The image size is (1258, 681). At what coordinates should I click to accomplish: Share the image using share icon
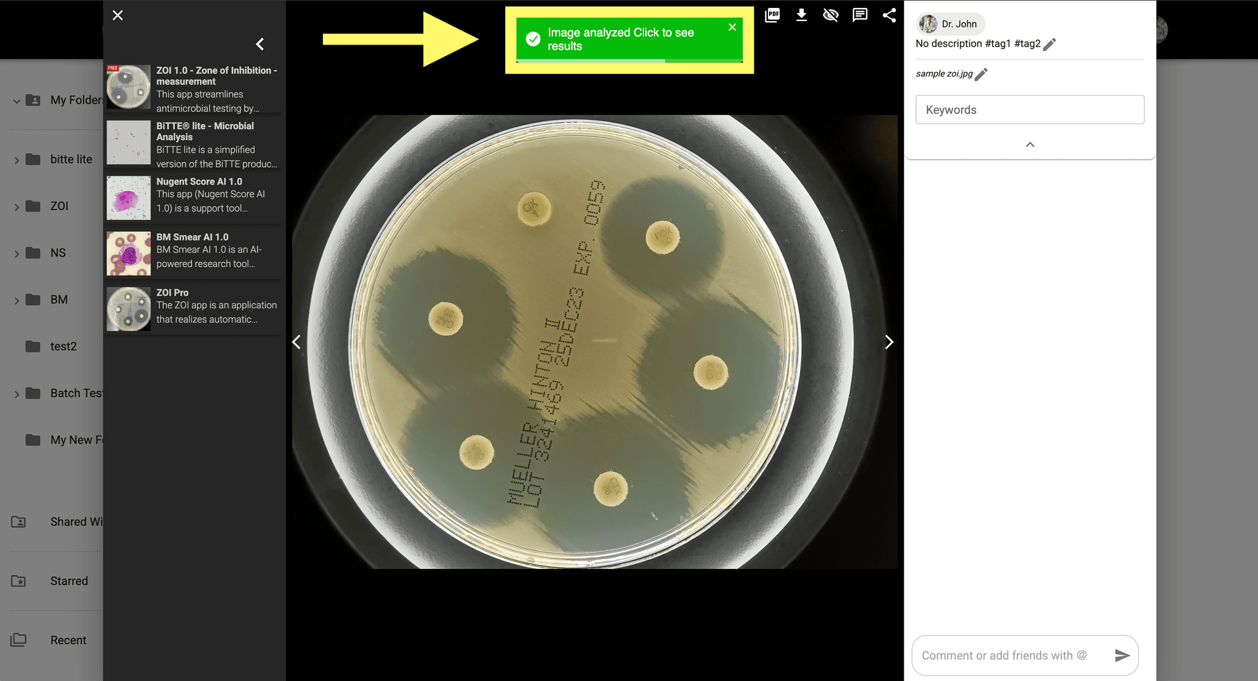[x=889, y=15]
